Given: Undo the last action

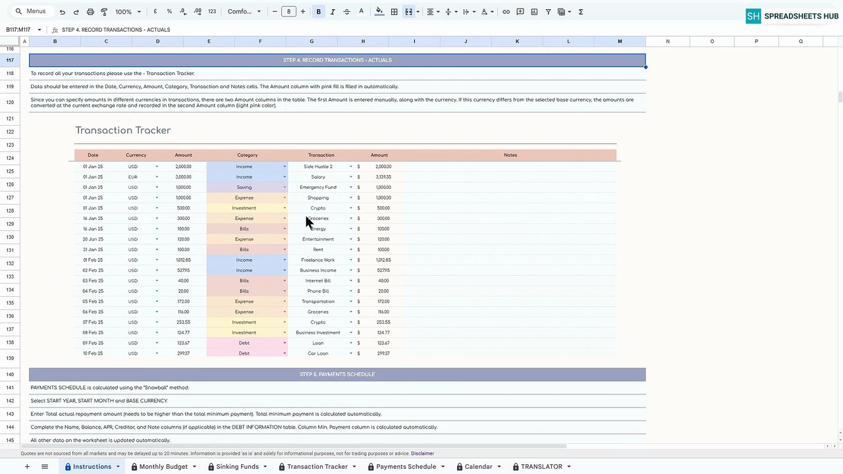Looking at the screenshot, I should (62, 12).
